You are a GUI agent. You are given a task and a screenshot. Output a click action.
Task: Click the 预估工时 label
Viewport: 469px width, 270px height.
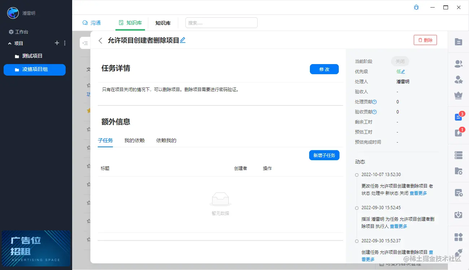pos(364,132)
